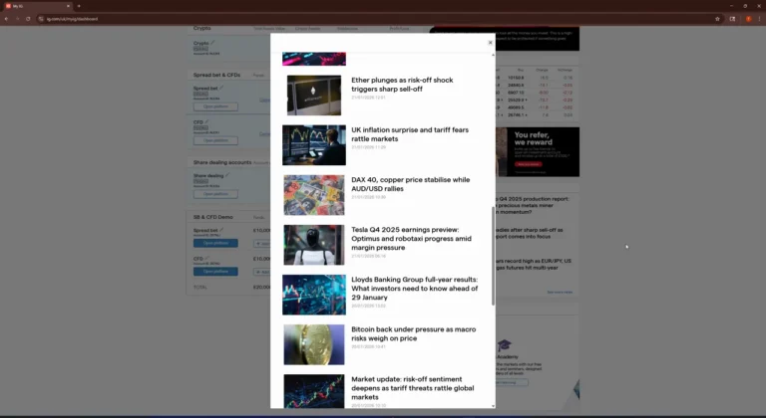Click the trader at monitors thumbnail

(314, 145)
